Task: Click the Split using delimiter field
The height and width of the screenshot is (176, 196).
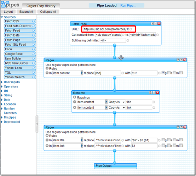Action: tap(113, 40)
